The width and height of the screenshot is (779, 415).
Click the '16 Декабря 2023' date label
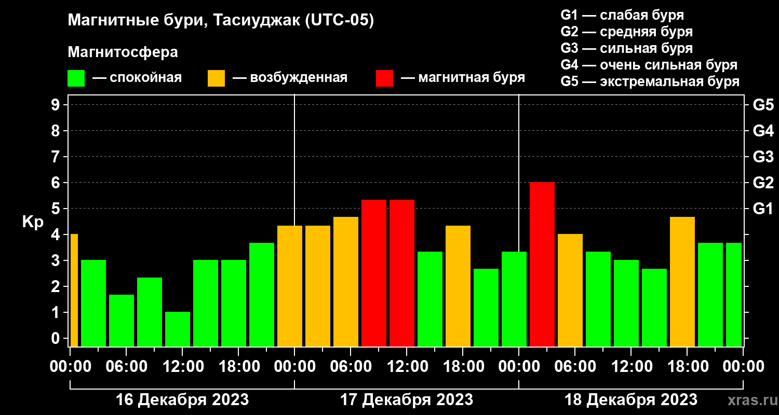[182, 400]
